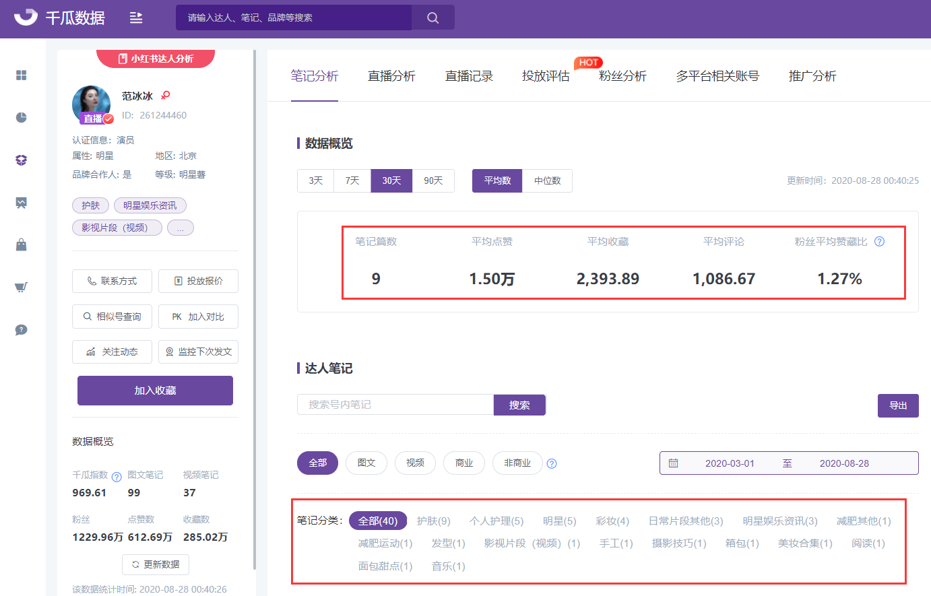Screen dimensions: 931x596
Task: Switch to the 投放评估 tab
Action: tap(546, 76)
